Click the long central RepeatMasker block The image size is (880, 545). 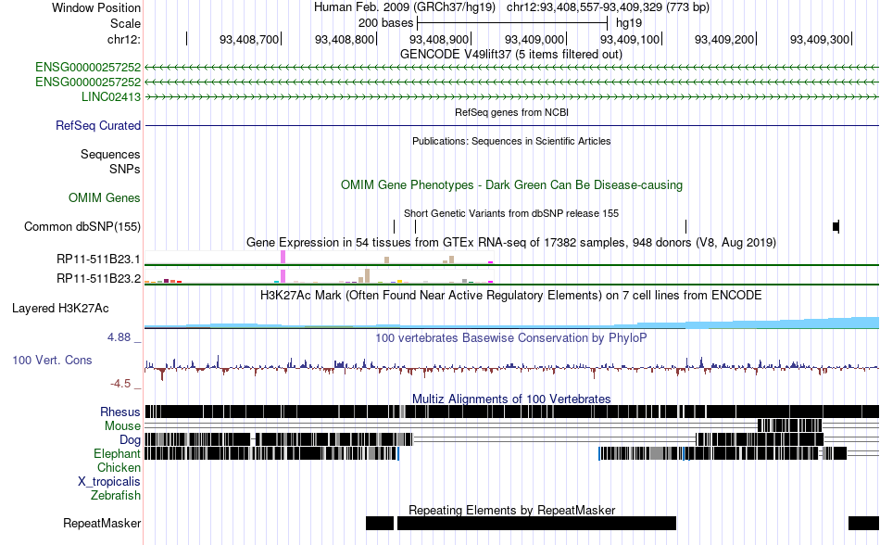pos(536,523)
